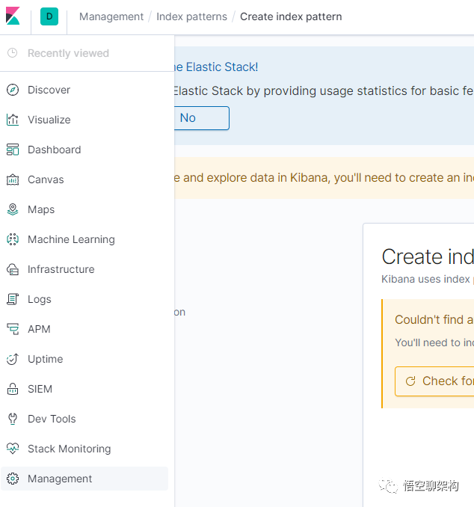Open the Canvas icon
This screenshot has width=474, height=507.
click(13, 179)
